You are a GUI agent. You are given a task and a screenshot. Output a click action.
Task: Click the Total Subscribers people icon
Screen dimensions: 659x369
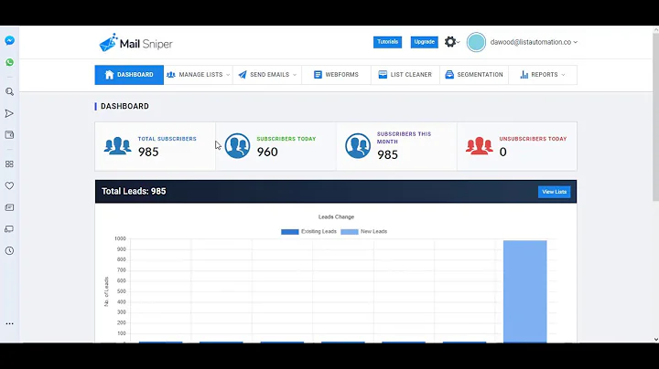pos(117,146)
